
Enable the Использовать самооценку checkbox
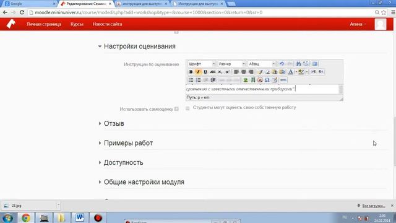click(187, 108)
